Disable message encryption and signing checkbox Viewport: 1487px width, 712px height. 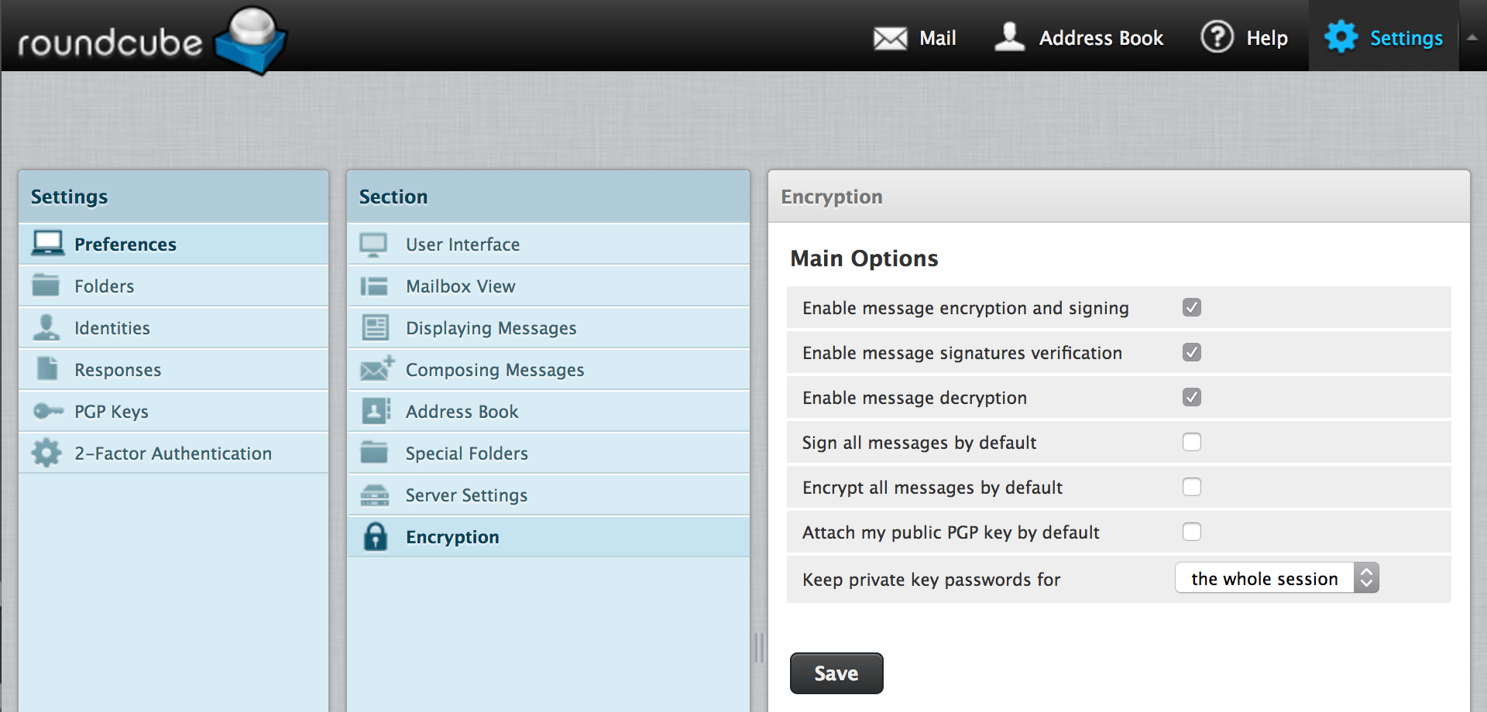[x=1192, y=307]
